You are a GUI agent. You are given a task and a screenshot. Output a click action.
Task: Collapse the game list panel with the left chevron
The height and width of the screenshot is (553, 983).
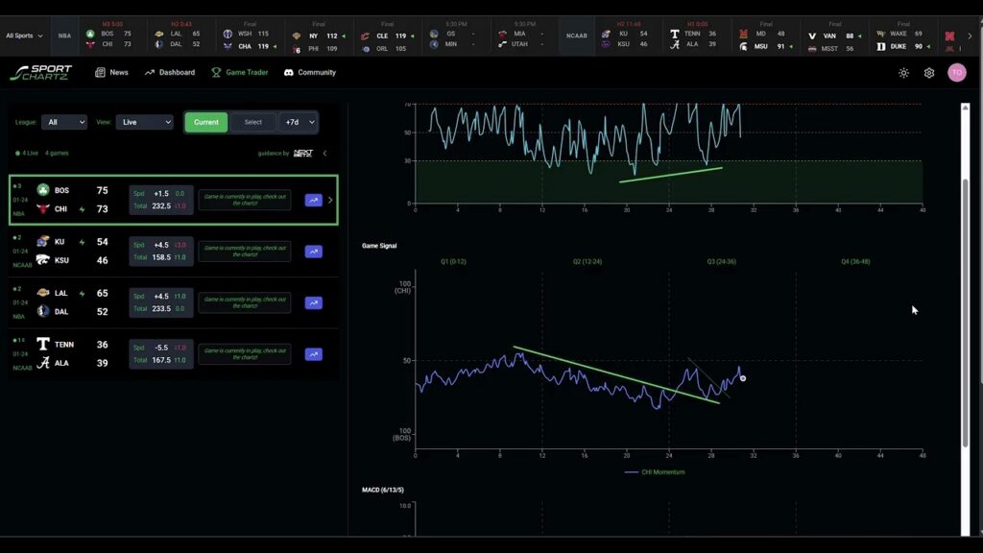[x=324, y=154]
